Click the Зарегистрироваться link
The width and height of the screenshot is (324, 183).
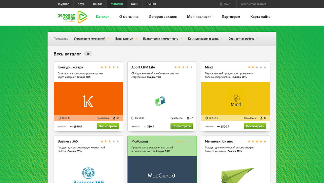[x=253, y=4]
